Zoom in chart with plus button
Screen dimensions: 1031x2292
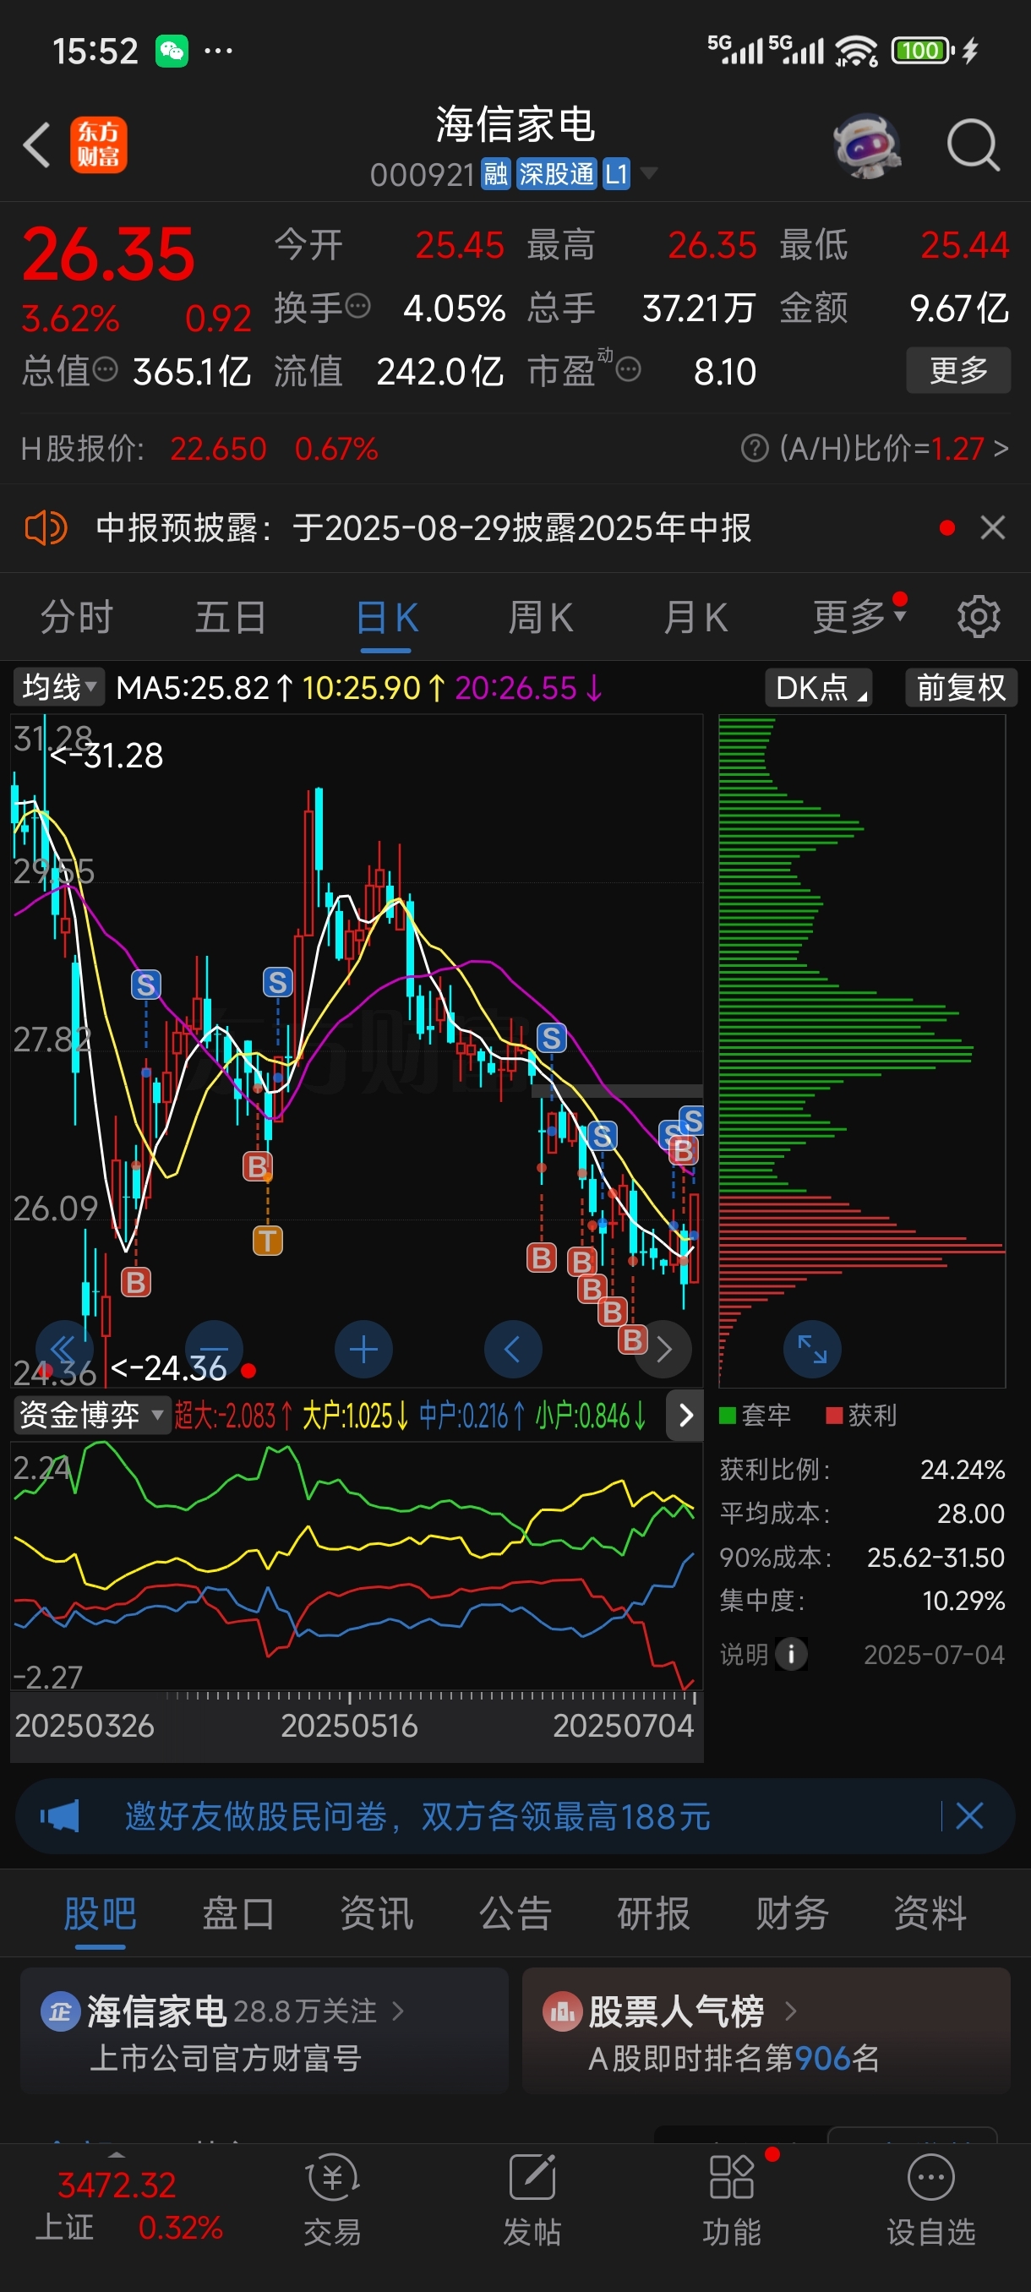363,1350
